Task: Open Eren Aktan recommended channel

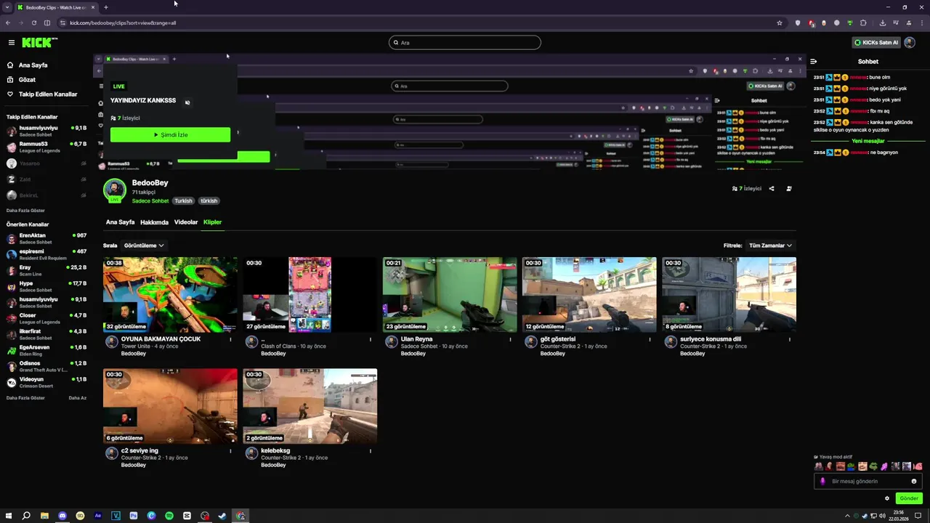Action: click(46, 238)
